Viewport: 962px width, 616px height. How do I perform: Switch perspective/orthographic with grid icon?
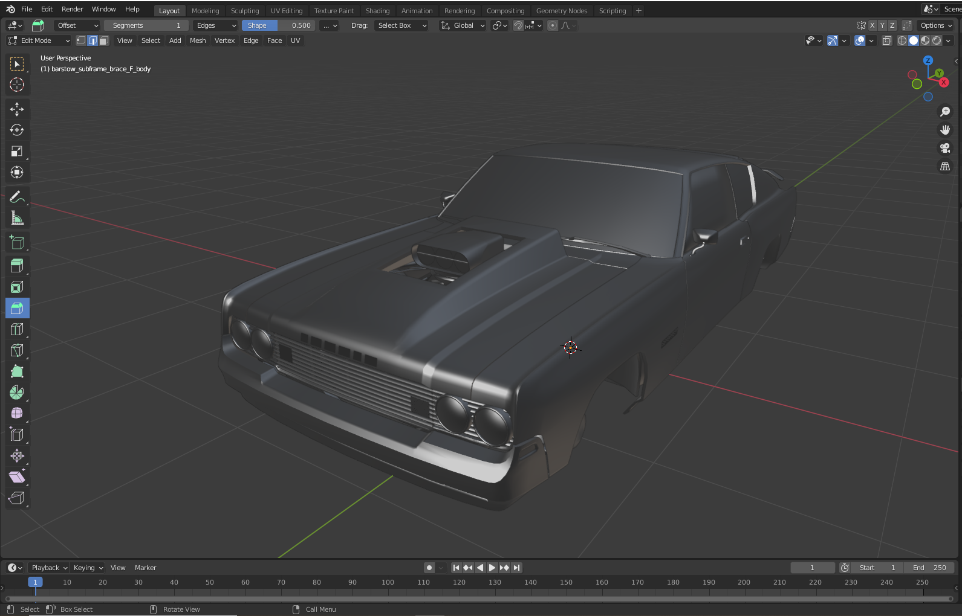[945, 166]
